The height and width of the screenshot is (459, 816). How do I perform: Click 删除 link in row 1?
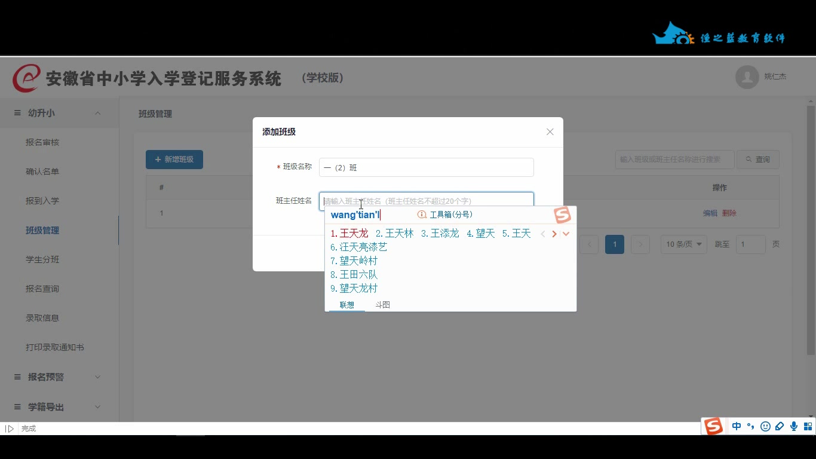pyautogui.click(x=729, y=213)
